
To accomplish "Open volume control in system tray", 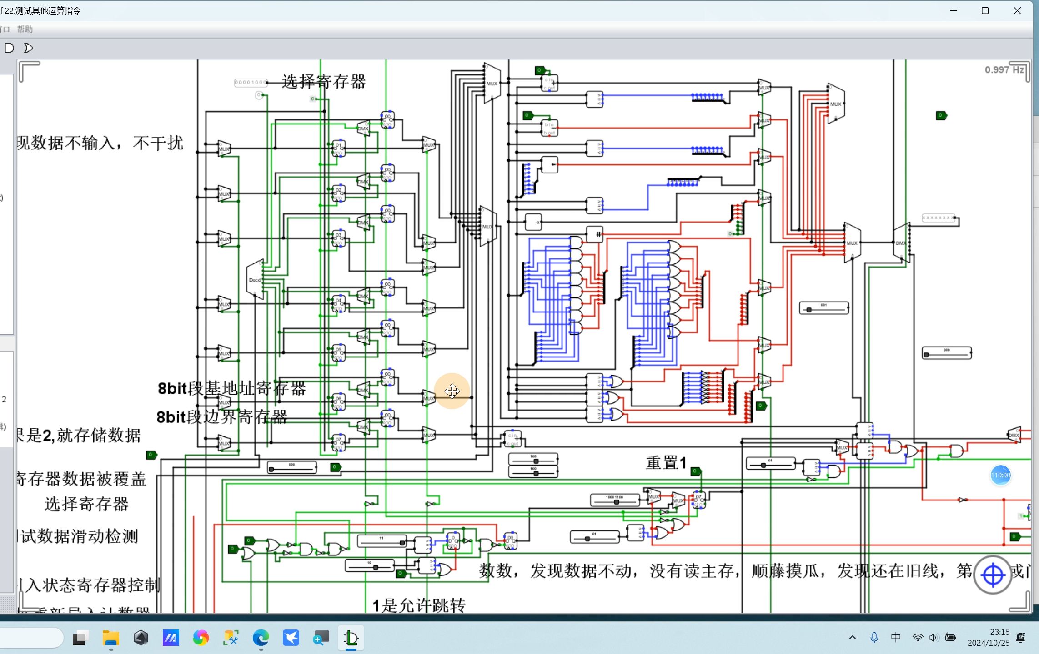I will pyautogui.click(x=934, y=638).
